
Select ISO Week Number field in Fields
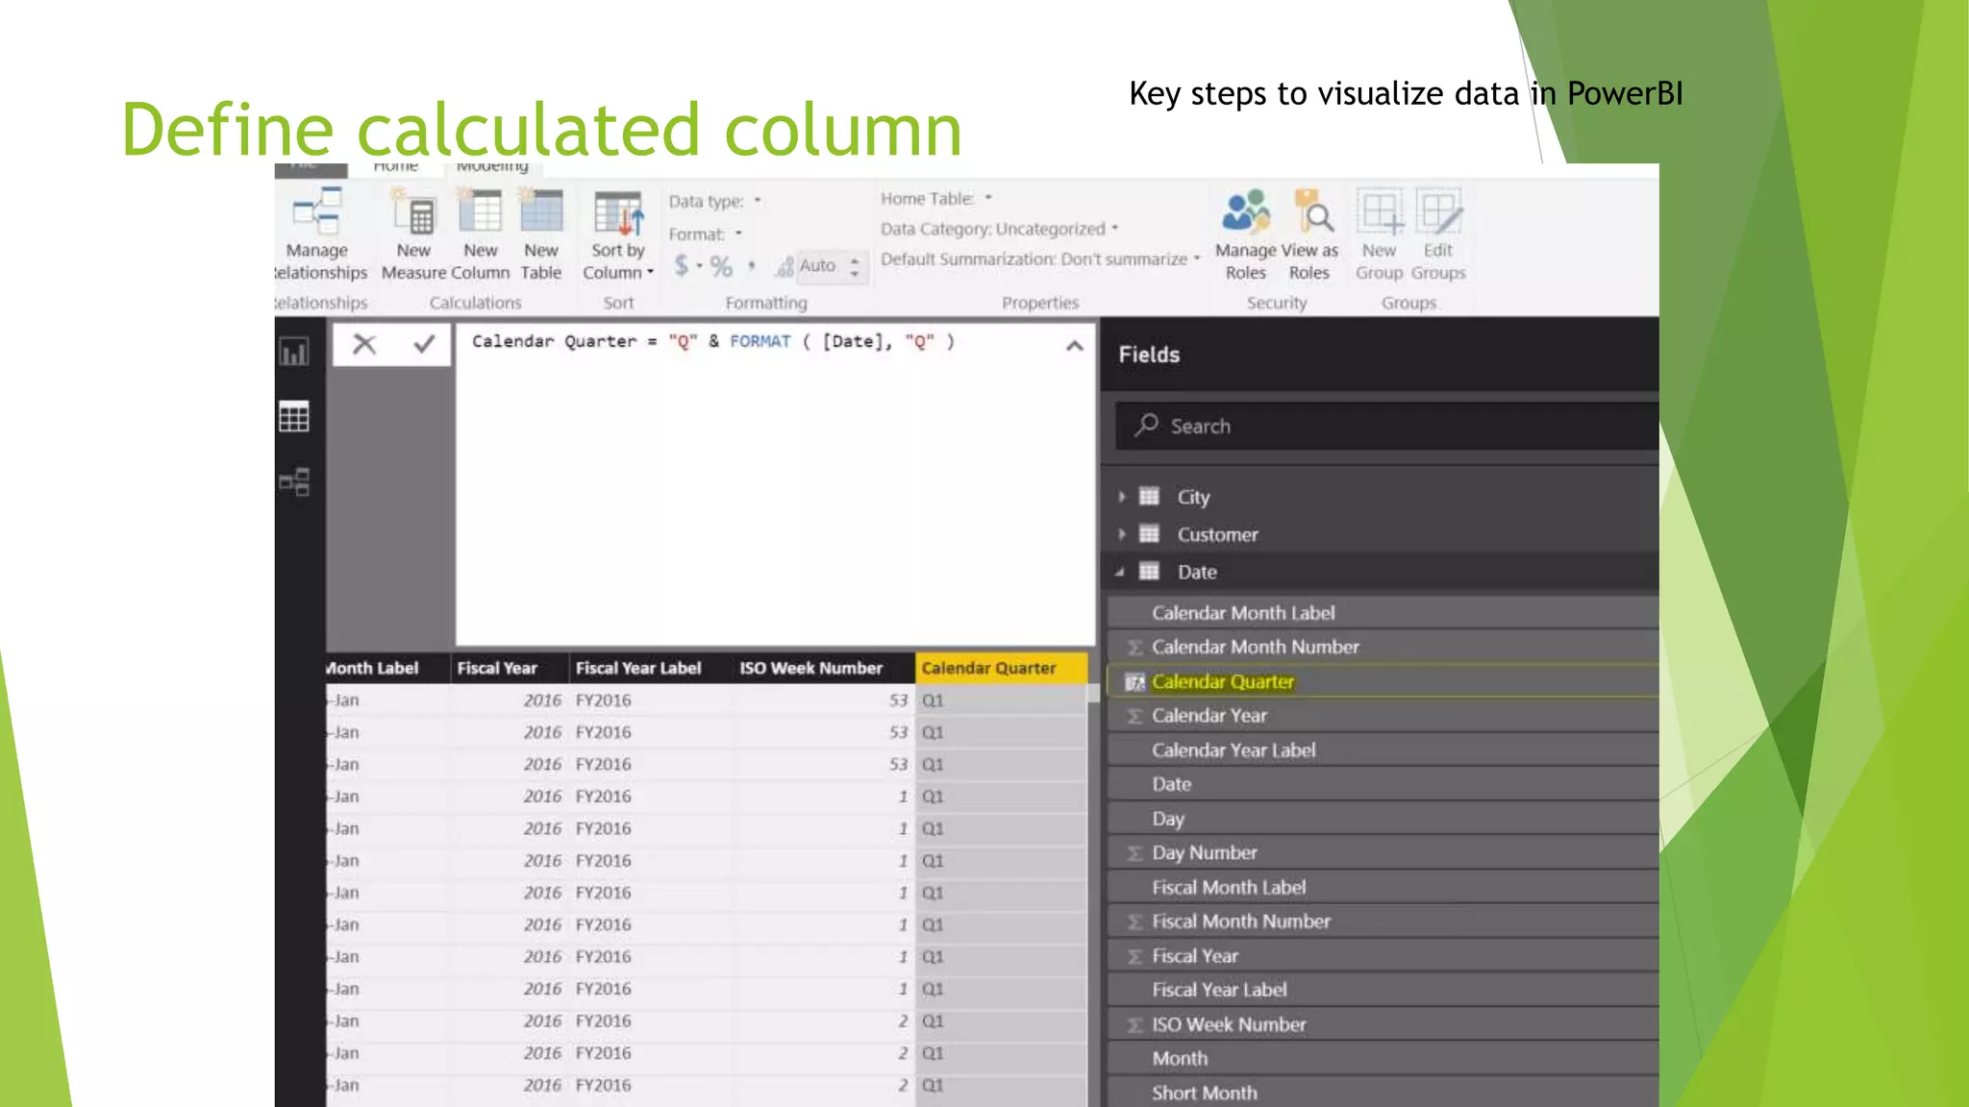(x=1383, y=1024)
